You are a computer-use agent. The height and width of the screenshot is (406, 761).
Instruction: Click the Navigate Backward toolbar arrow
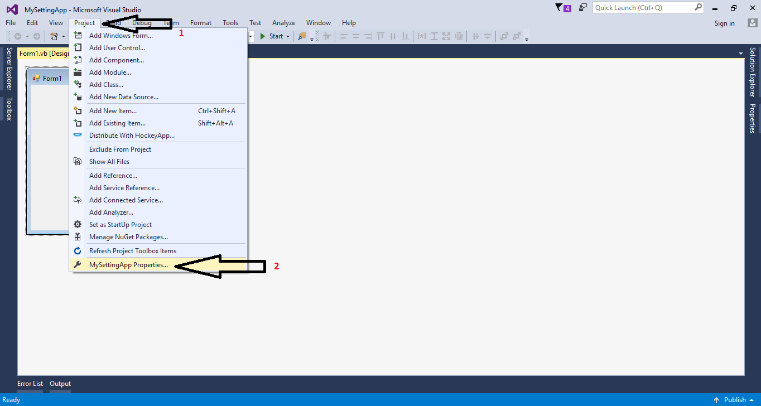click(18, 36)
